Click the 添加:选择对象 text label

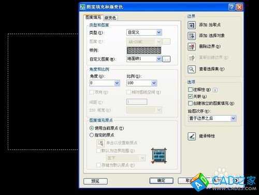(212, 36)
